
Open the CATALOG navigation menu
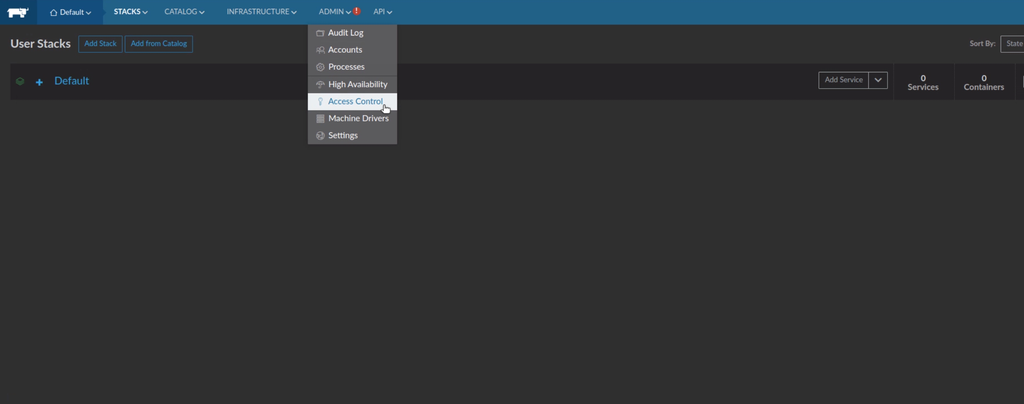(184, 12)
